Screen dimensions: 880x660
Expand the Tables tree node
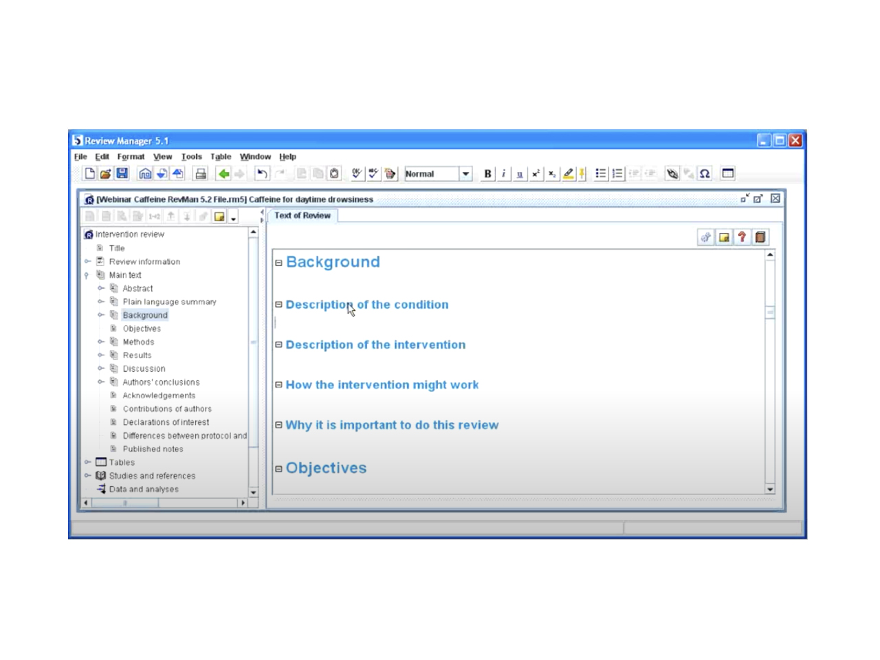tap(88, 462)
